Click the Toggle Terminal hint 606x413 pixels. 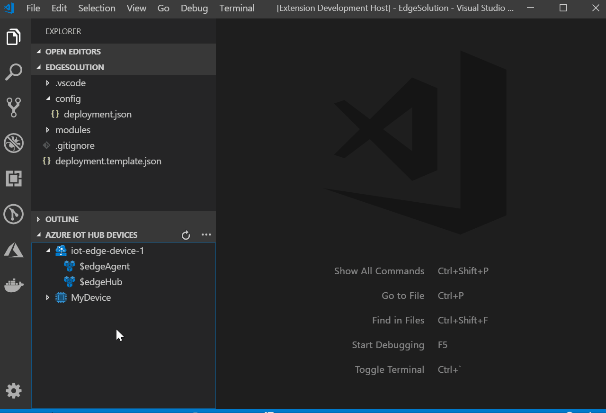pos(390,369)
